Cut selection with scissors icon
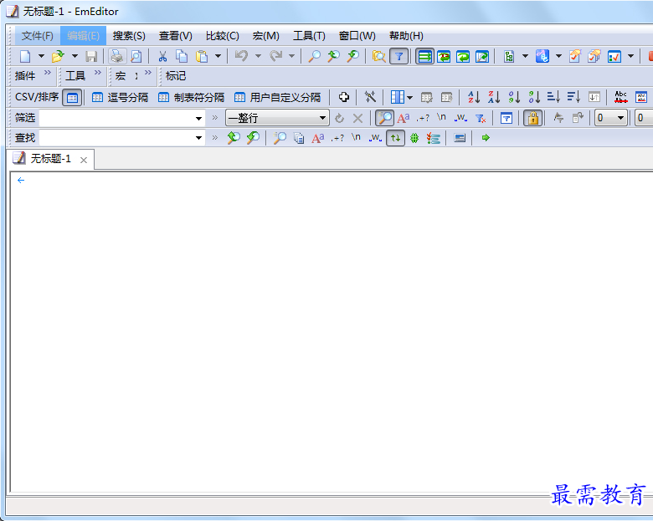 [x=162, y=56]
